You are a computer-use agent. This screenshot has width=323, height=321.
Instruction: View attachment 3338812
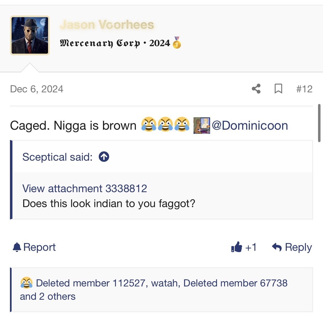tap(85, 188)
